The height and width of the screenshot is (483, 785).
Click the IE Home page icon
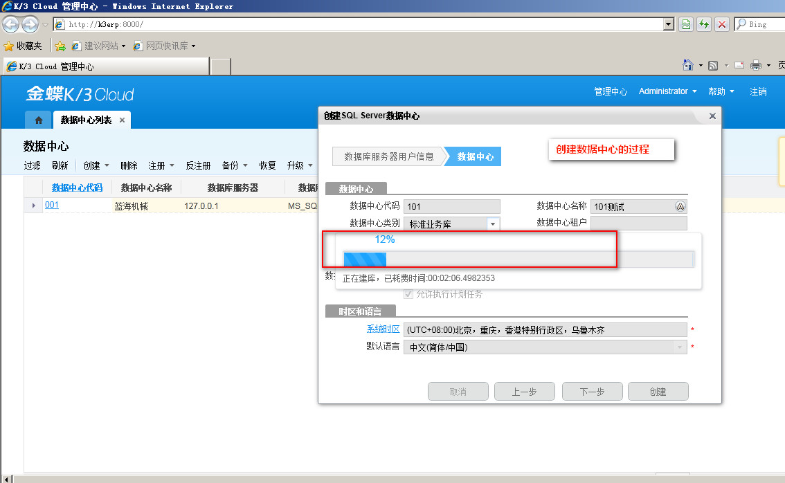(x=688, y=65)
